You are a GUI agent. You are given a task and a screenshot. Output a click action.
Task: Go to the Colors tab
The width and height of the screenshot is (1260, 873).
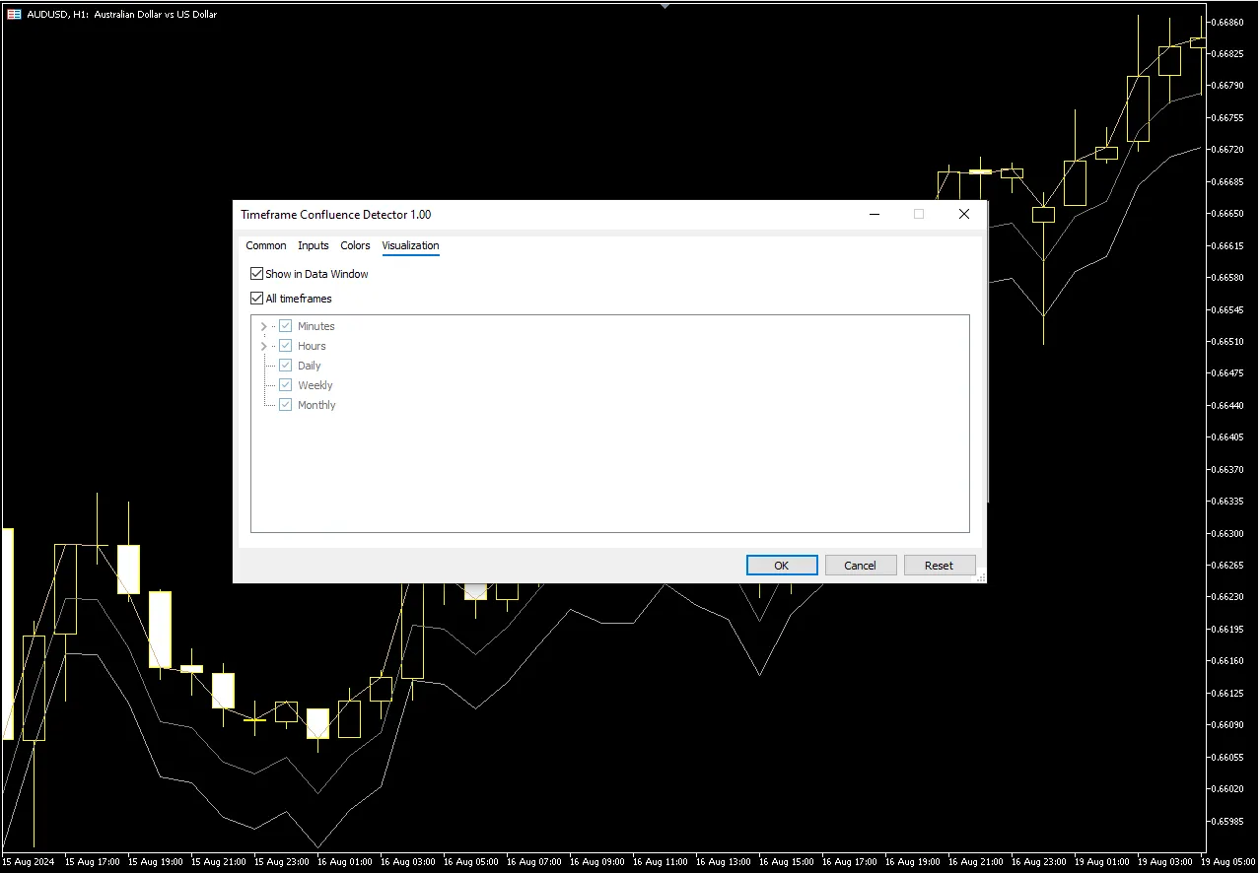(x=355, y=245)
